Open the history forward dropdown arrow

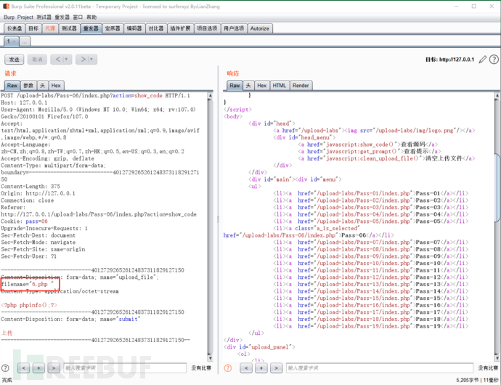click(x=92, y=60)
